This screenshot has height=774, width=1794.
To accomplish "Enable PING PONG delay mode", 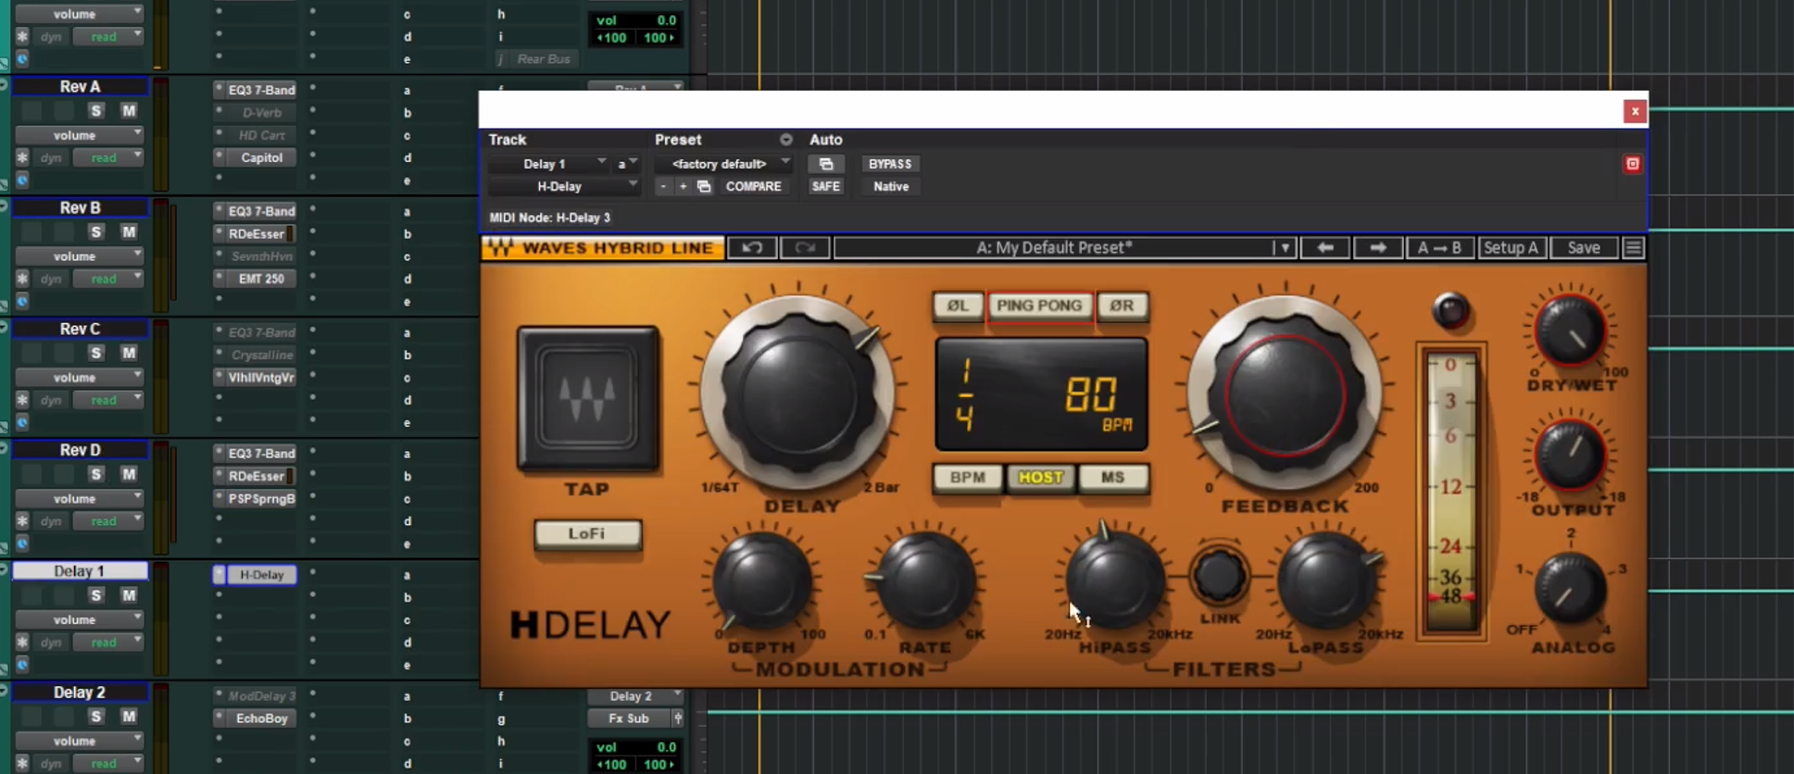I will tap(1039, 306).
